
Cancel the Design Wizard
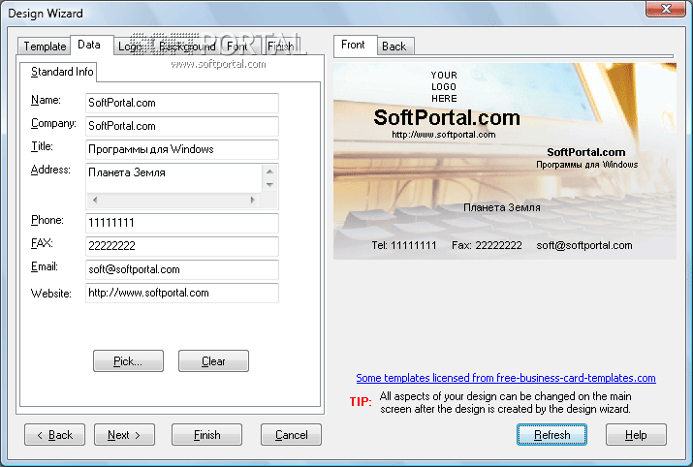coord(292,435)
